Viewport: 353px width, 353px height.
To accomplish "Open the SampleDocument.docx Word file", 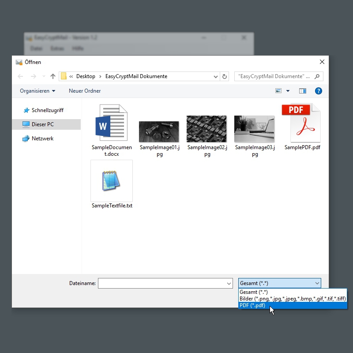I will pos(111,123).
